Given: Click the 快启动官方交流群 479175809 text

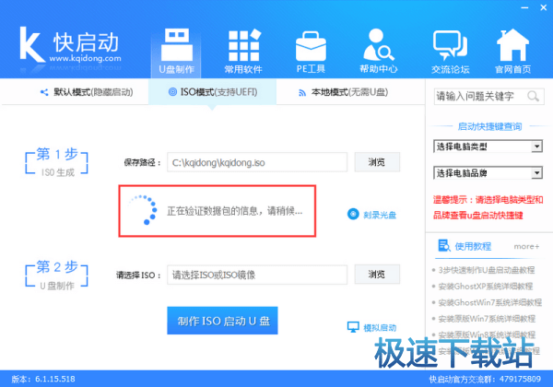Looking at the screenshot, I should (x=485, y=380).
